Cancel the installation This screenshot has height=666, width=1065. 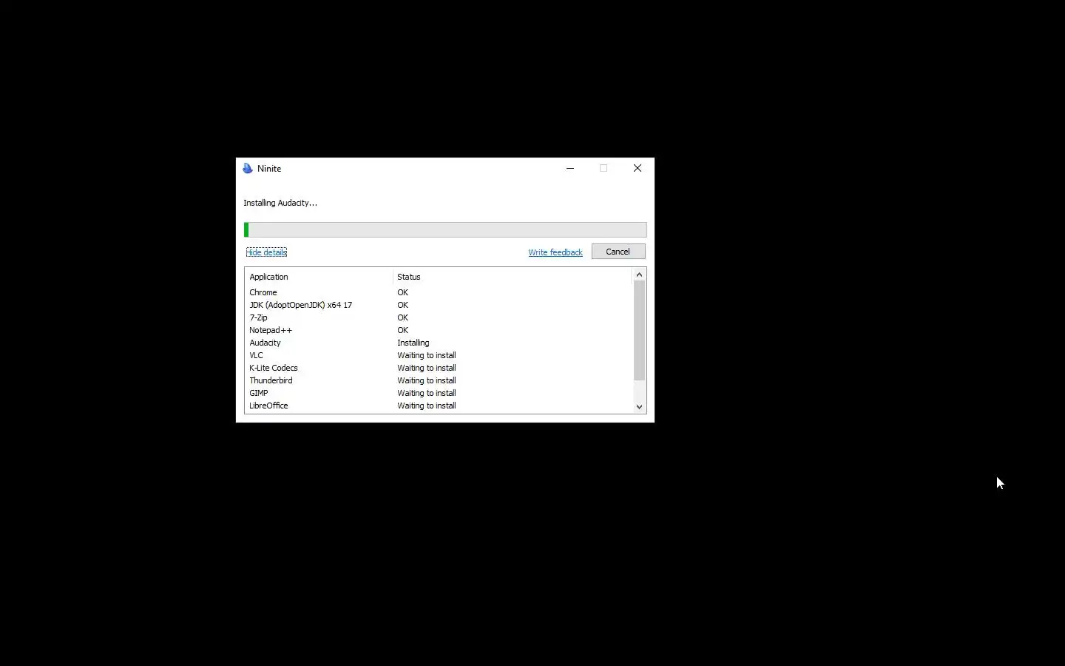tap(618, 252)
